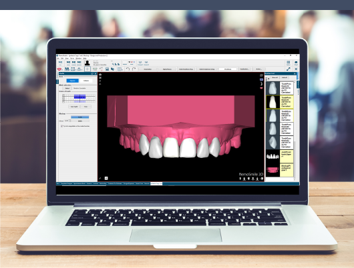Select the crosshair plus tool in toolbar
This screenshot has height=268, width=354.
pyautogui.click(x=87, y=69)
